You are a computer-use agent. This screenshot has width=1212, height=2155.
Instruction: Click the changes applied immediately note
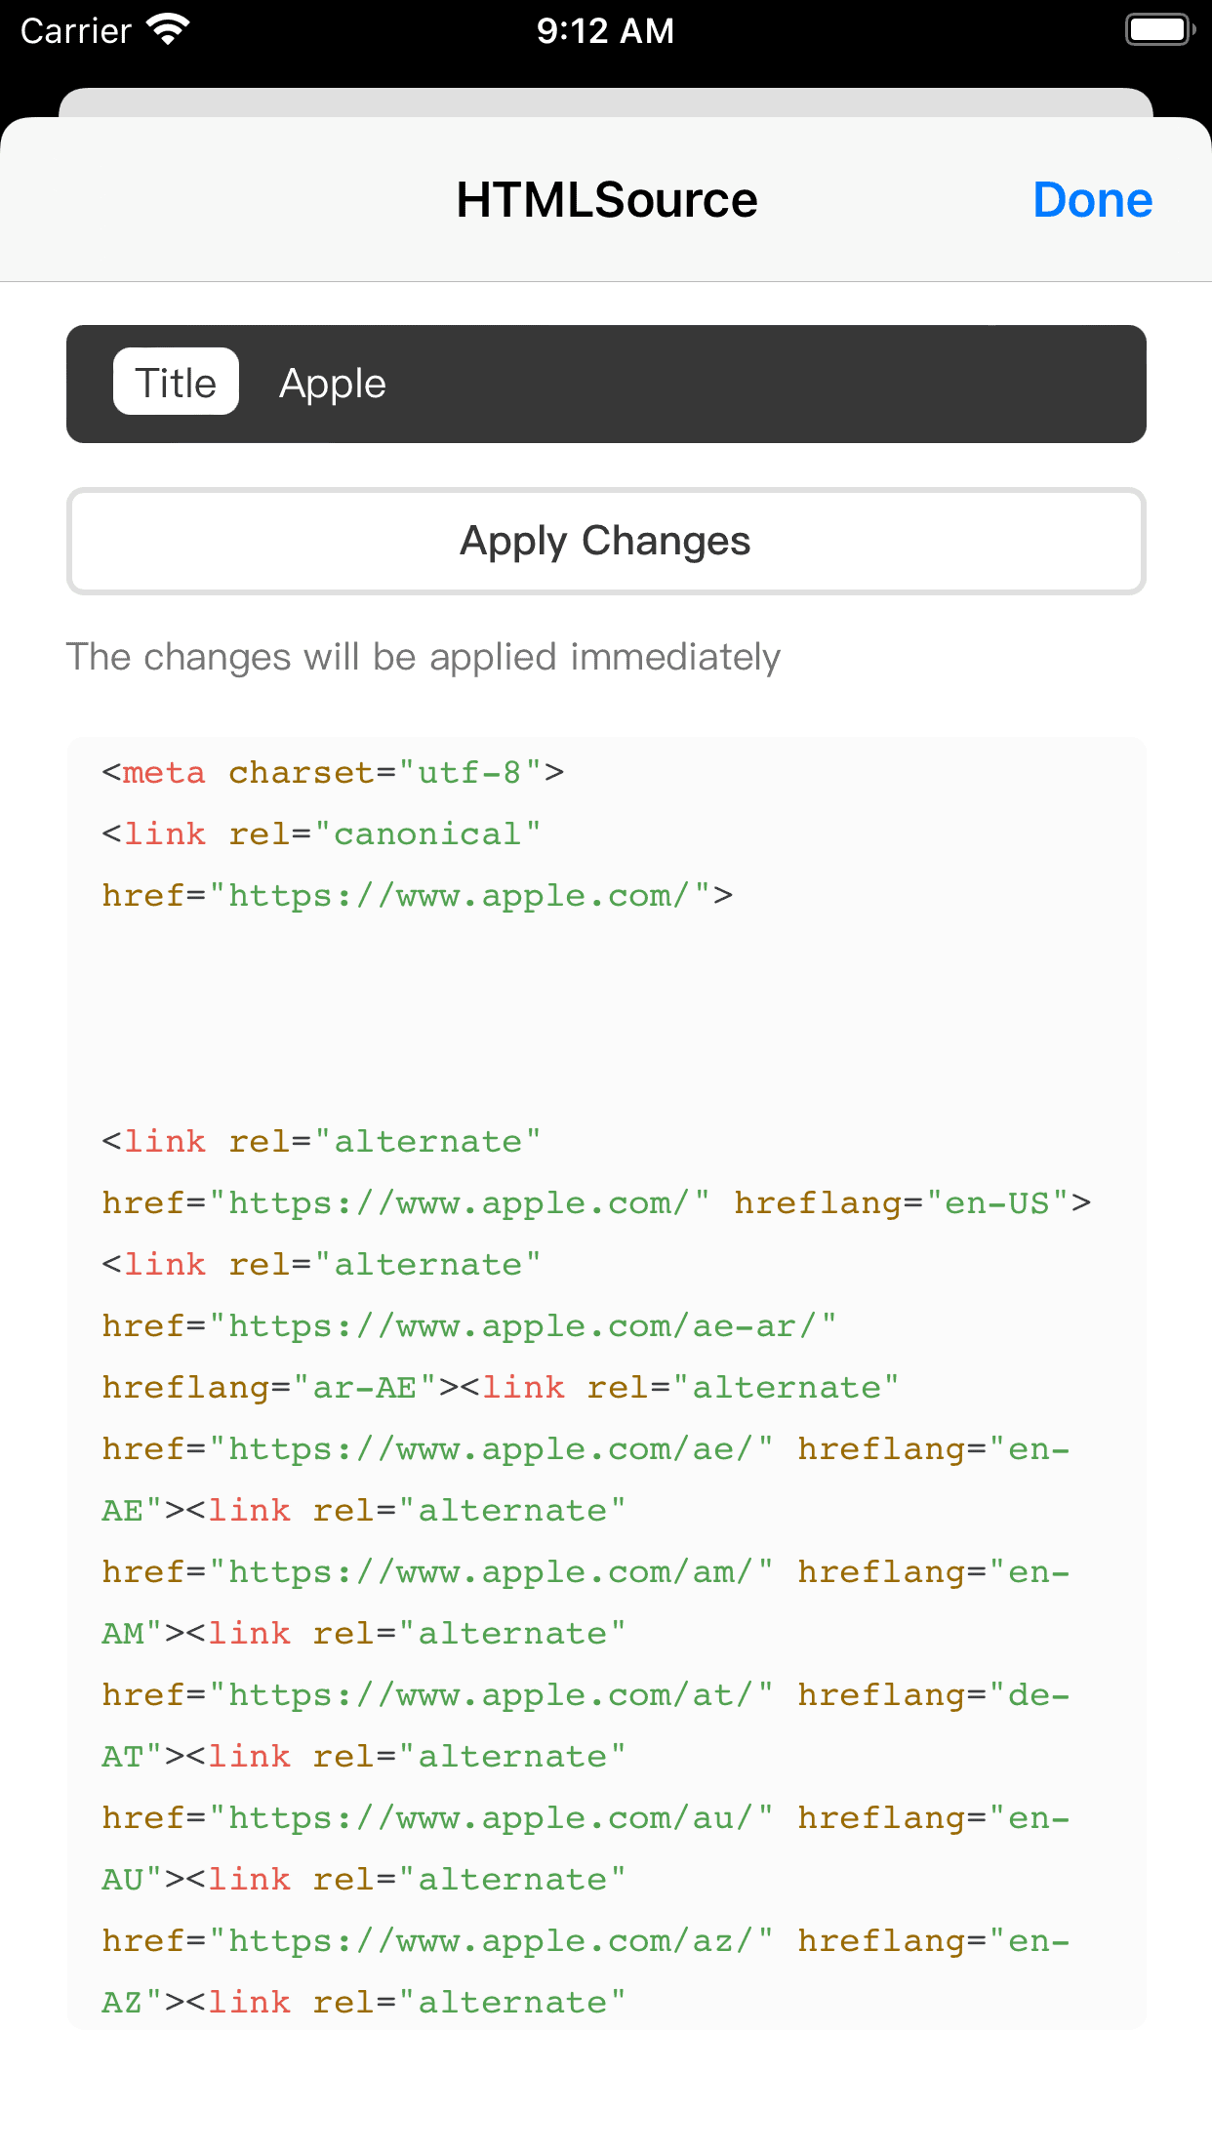coord(424,657)
